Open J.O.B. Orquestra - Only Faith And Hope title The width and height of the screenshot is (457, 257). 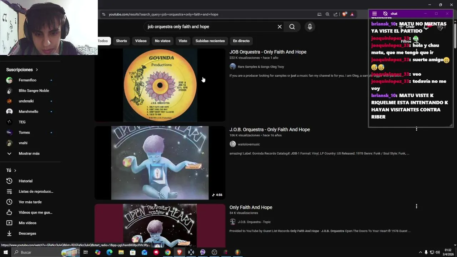pos(270,130)
